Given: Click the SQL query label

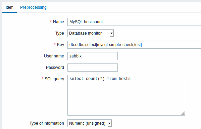Looking at the screenshot, I should (54, 79).
